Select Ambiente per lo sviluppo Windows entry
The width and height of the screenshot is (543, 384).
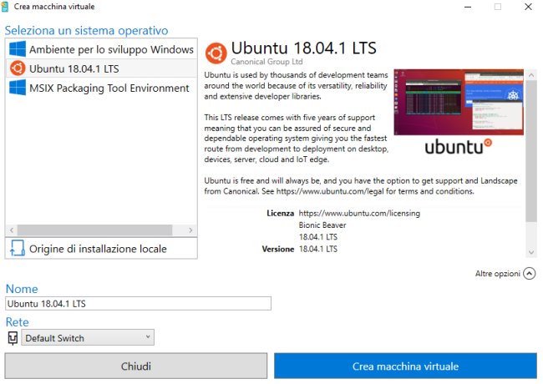coord(101,49)
